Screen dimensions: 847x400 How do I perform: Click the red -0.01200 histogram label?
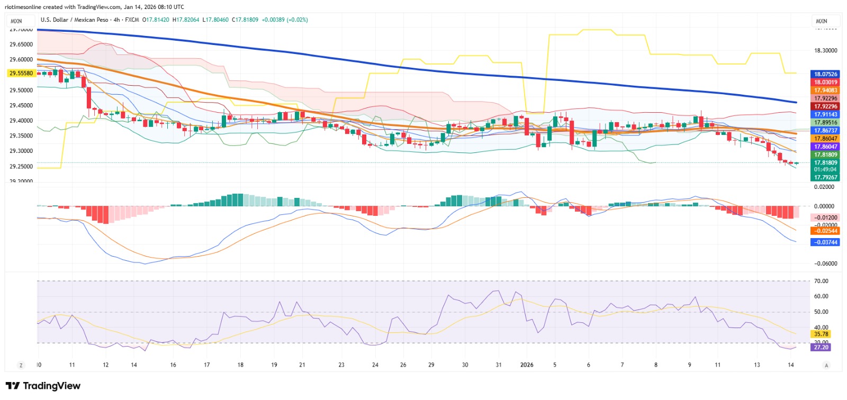(825, 217)
